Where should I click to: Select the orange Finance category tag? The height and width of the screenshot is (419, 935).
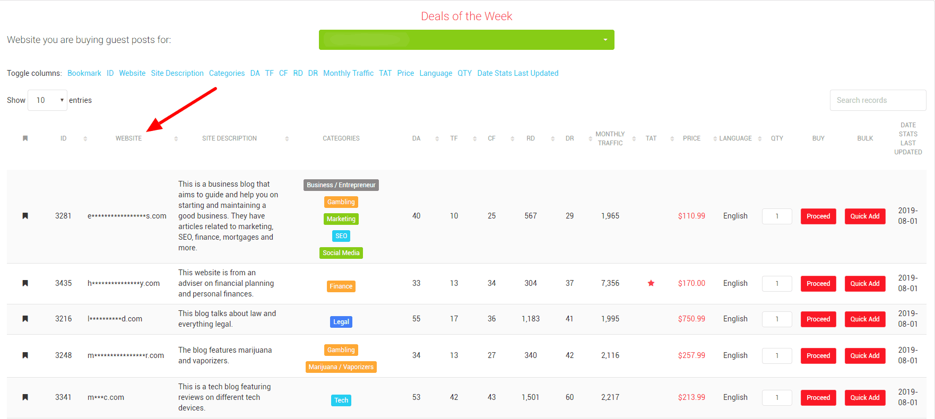341,286
